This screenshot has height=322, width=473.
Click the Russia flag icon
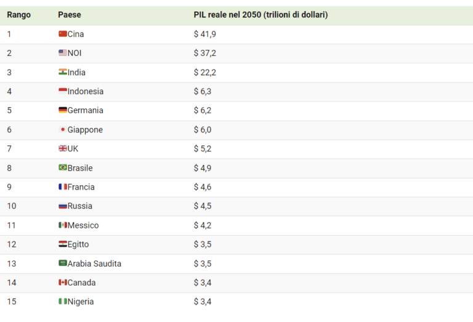point(63,206)
